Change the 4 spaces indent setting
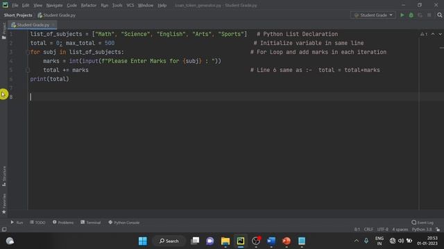 click(x=400, y=230)
